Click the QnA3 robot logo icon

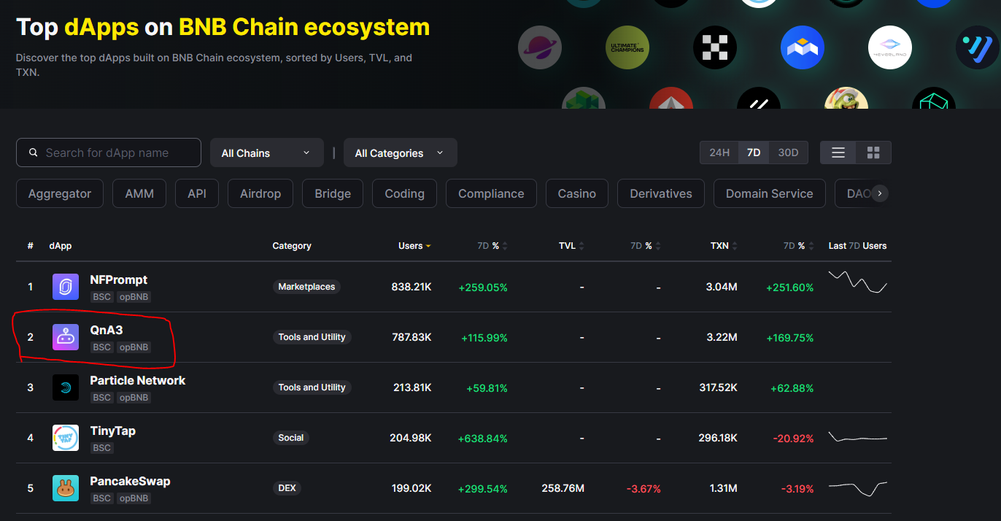click(66, 337)
